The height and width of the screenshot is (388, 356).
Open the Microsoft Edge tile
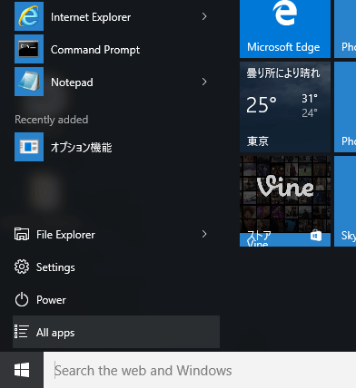point(285,29)
